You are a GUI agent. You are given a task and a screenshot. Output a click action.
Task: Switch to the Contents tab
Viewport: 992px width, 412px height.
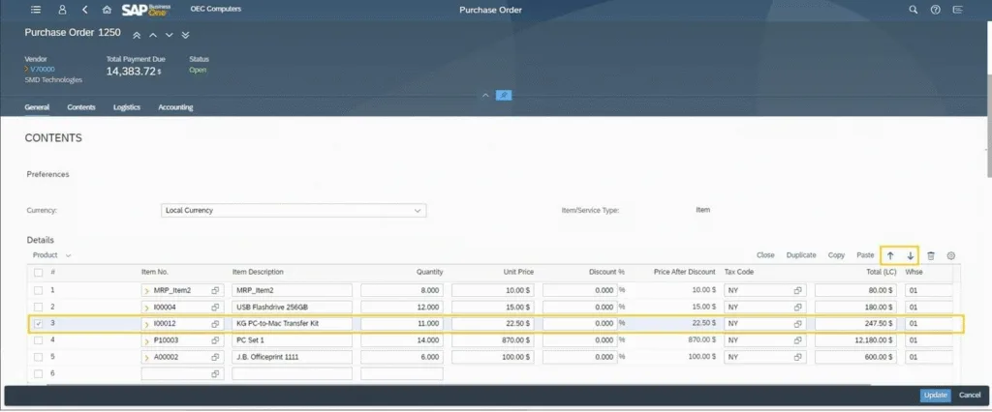(x=81, y=107)
